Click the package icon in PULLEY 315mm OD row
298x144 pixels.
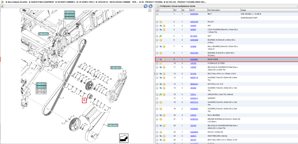pyautogui.click(x=161, y=132)
